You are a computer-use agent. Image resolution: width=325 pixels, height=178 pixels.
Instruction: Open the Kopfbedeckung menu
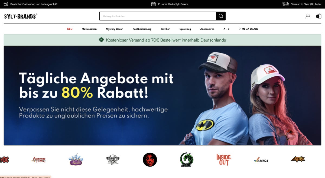[142, 29]
